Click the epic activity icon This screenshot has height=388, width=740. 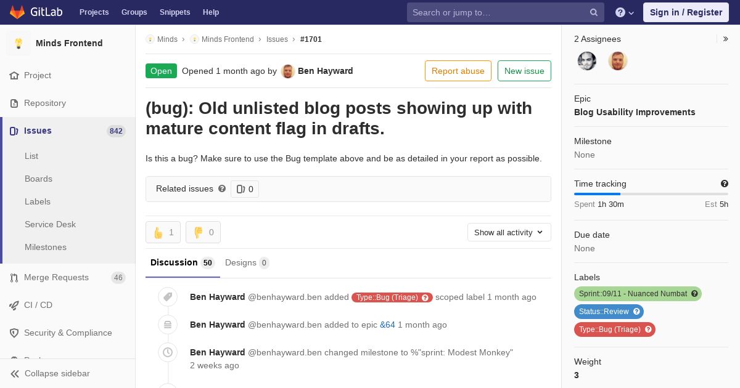coord(168,325)
